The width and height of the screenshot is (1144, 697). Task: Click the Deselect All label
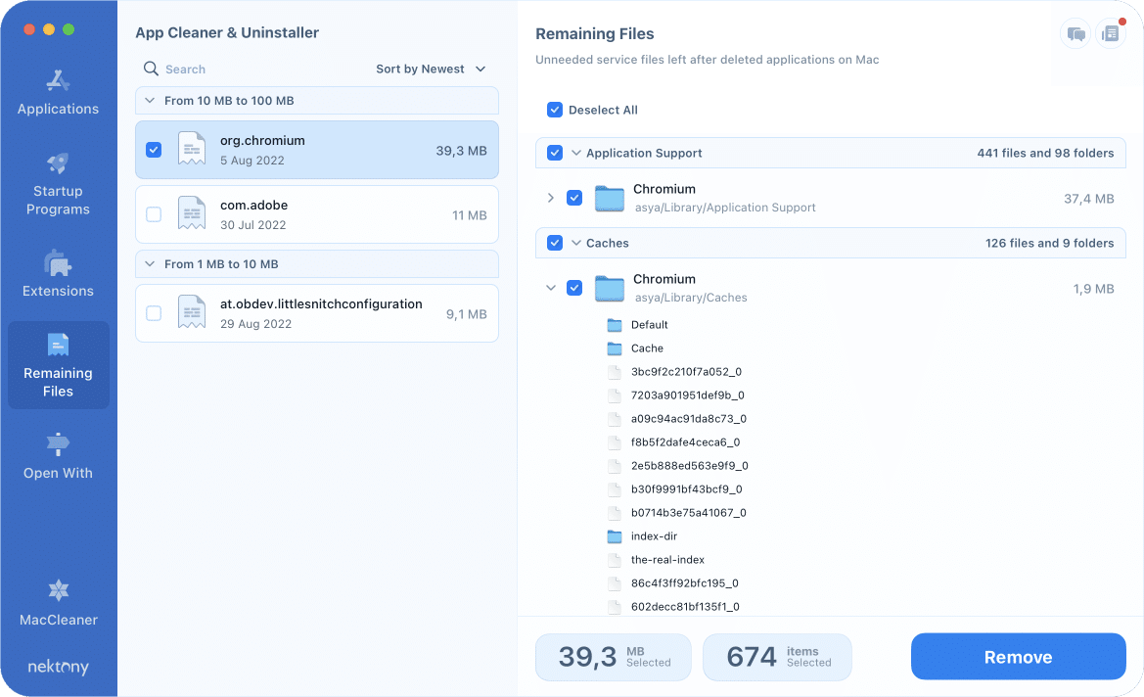click(x=603, y=111)
